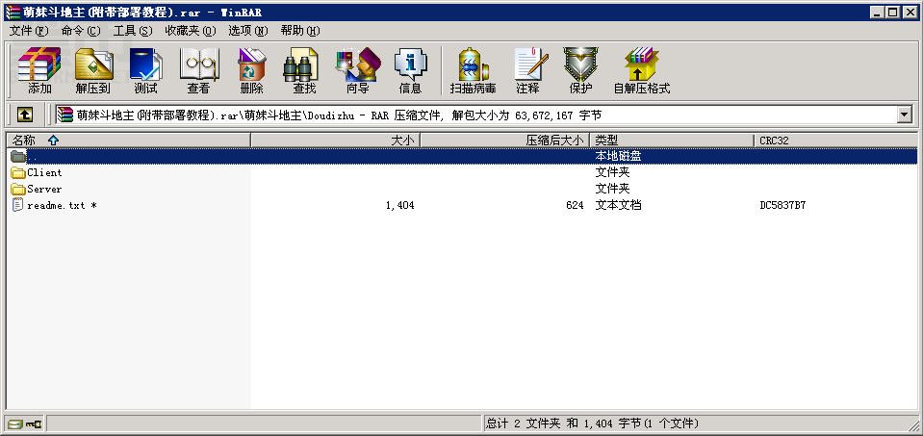Open the 帮助(H) menu
923x436 pixels.
point(300,31)
